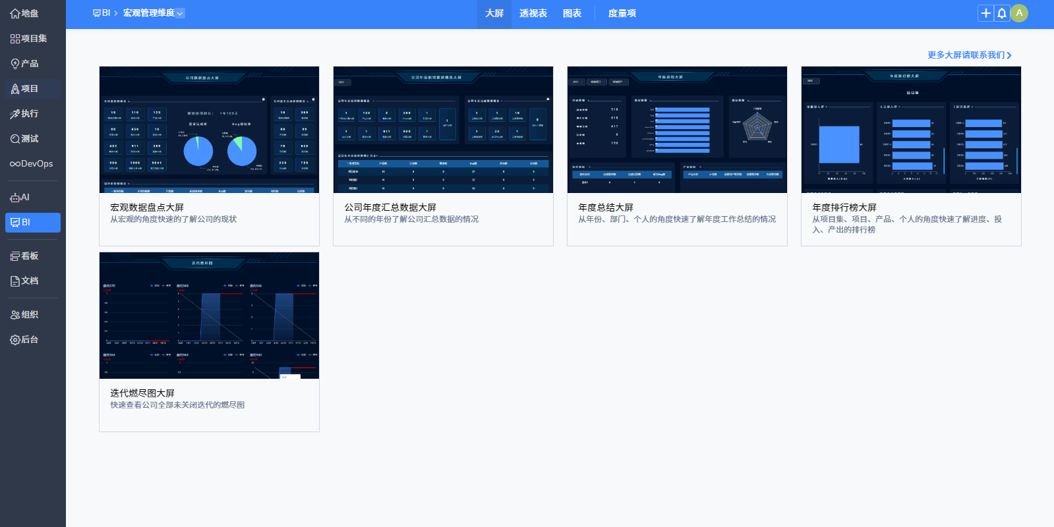Open the notification bell
The height and width of the screenshot is (527, 1054).
1001,13
